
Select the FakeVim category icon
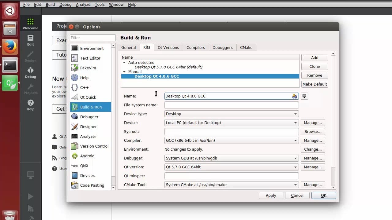(74, 68)
